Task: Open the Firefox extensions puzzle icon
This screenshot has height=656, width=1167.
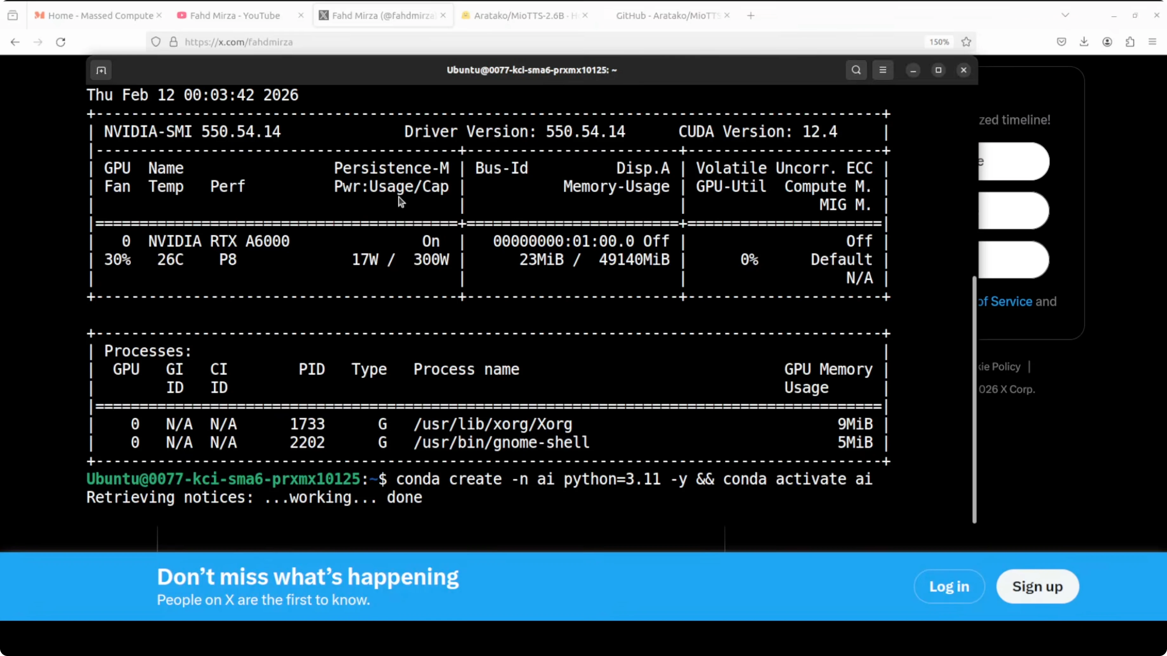Action: [x=1130, y=42]
